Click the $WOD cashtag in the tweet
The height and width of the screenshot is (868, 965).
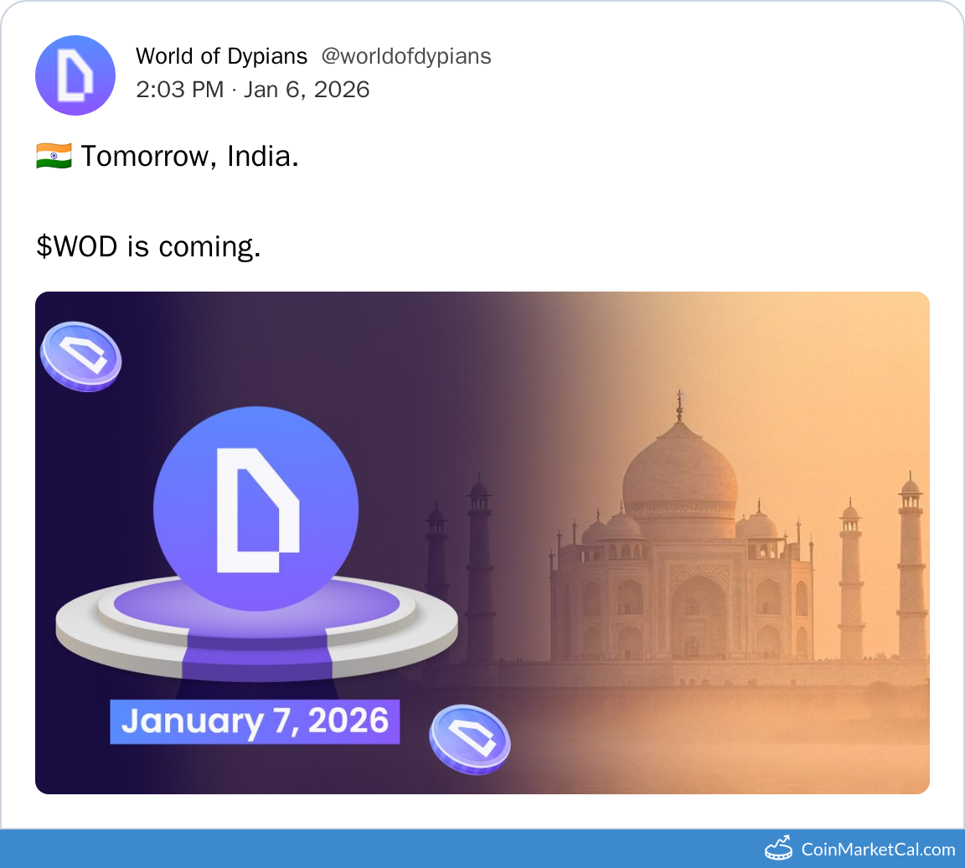click(x=77, y=245)
